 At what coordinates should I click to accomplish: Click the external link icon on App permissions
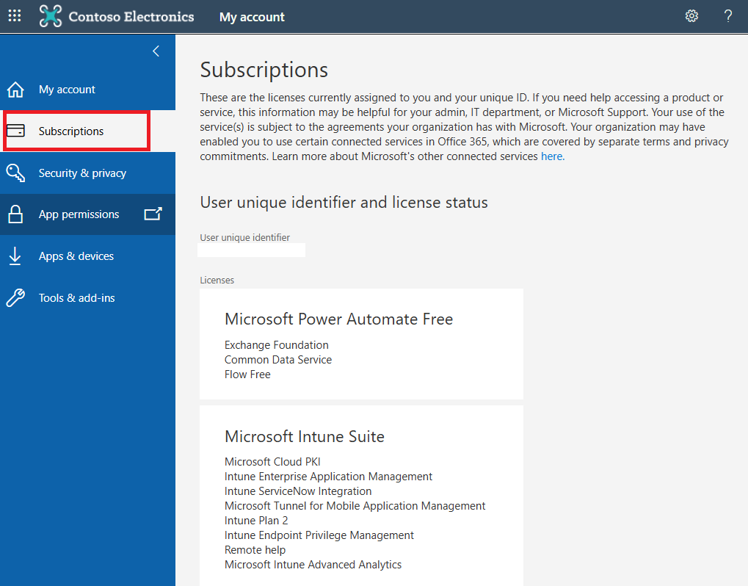click(153, 214)
